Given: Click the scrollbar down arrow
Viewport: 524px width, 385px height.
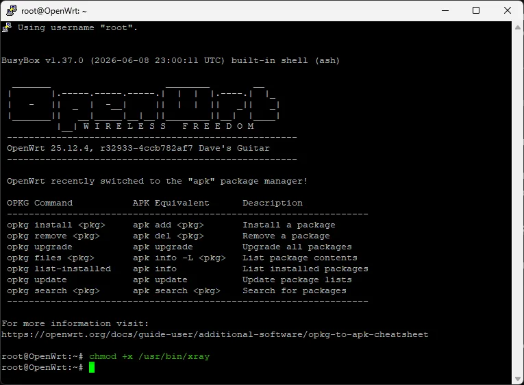Looking at the screenshot, I should coord(518,379).
